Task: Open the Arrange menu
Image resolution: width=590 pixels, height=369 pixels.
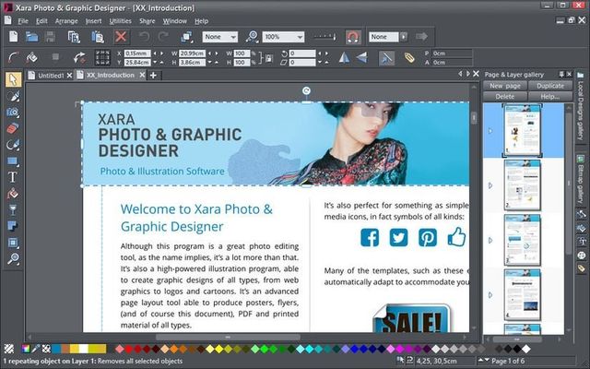Action: click(66, 20)
